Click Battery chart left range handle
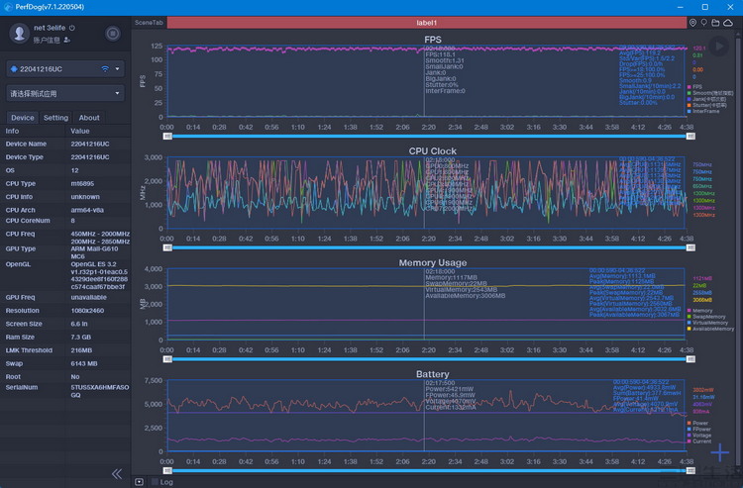Viewport: 743px width, 488px height. click(167, 470)
